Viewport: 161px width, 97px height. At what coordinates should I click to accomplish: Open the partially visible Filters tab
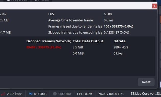coord(42,1)
